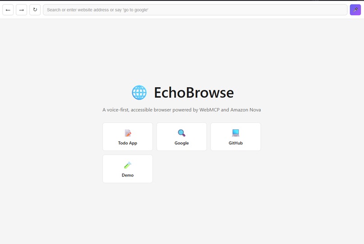Viewport: 364px width, 244px height.
Task: Activate the purple microphone voice button
Action: click(355, 10)
